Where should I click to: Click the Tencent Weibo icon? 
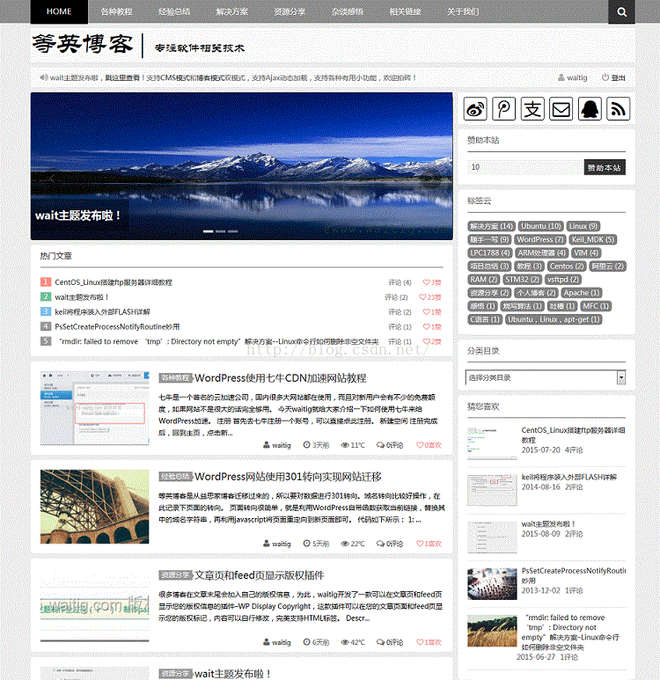(x=503, y=108)
